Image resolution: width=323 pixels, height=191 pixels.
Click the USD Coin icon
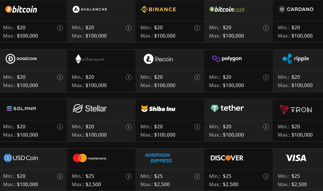click(21, 158)
